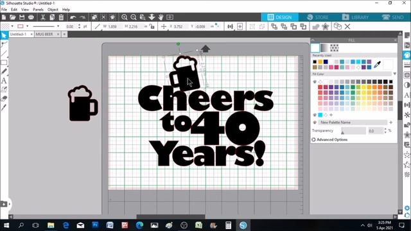Switch to the MUG BEER document tab

pyautogui.click(x=44, y=34)
